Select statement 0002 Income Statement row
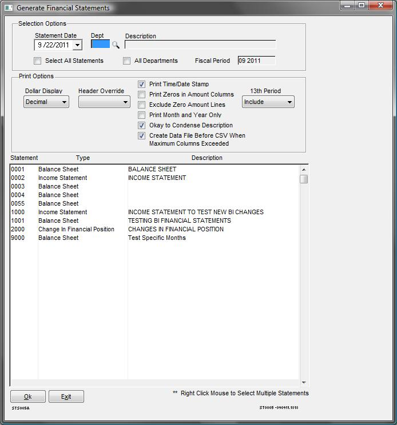This screenshot has height=425, width=397. click(154, 178)
